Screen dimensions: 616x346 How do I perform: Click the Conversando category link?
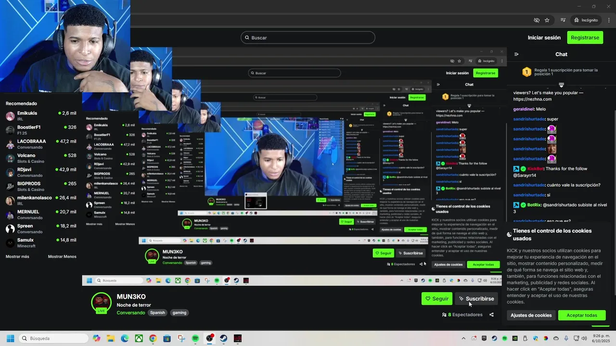point(131,313)
